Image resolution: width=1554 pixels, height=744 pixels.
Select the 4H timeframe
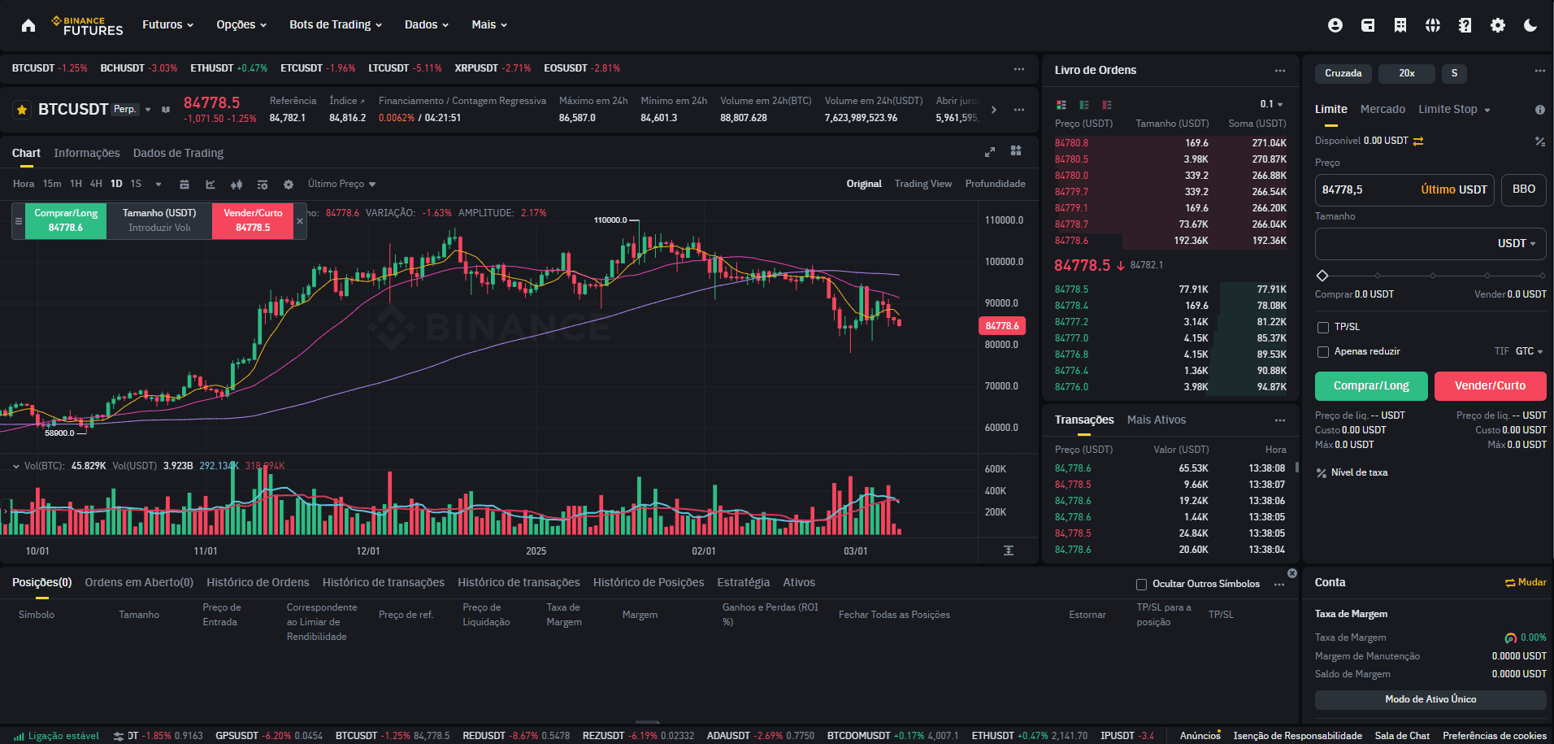(96, 184)
